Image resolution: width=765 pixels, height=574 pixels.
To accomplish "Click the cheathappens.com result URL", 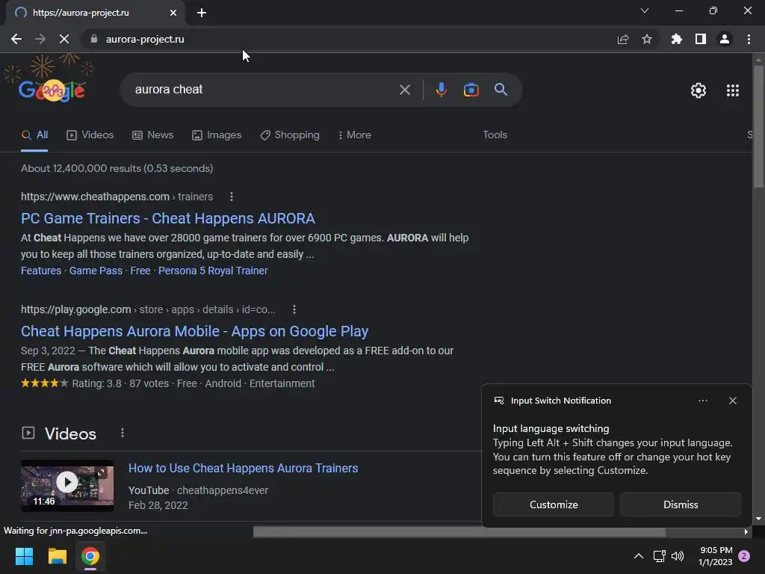I will tap(117, 197).
